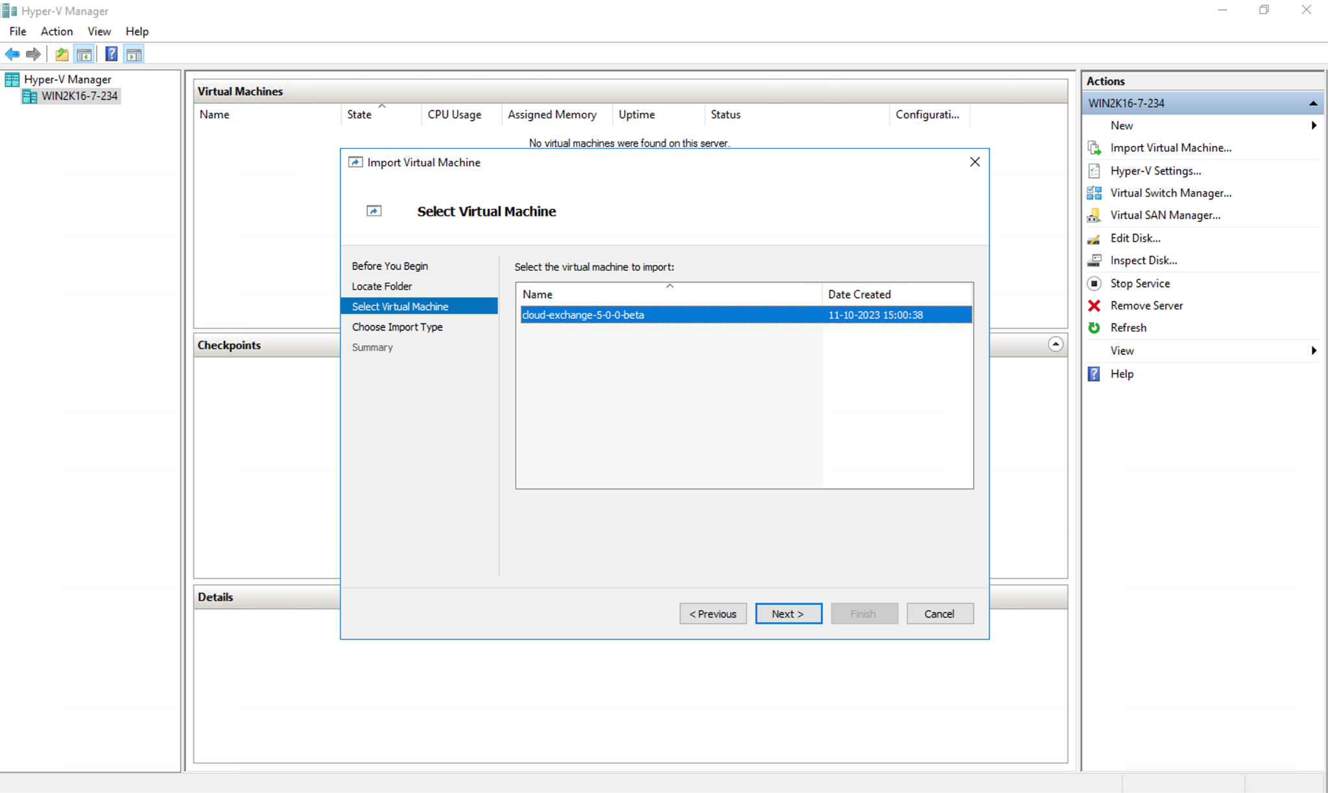Click the Assigned Memory column header
This screenshot has width=1328, height=793.
point(557,115)
